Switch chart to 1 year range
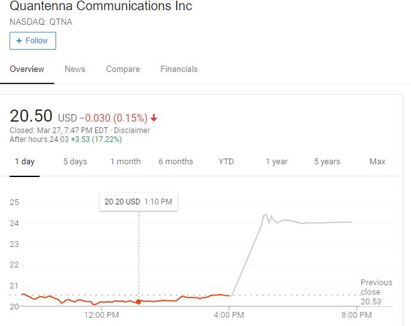 (276, 162)
